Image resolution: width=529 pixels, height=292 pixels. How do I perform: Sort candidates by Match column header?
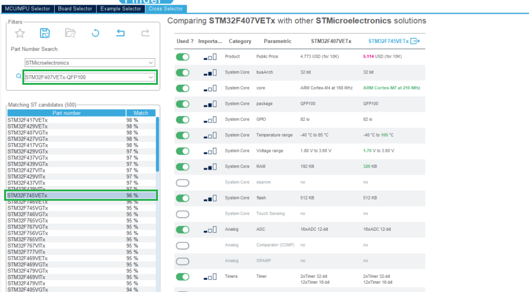141,113
